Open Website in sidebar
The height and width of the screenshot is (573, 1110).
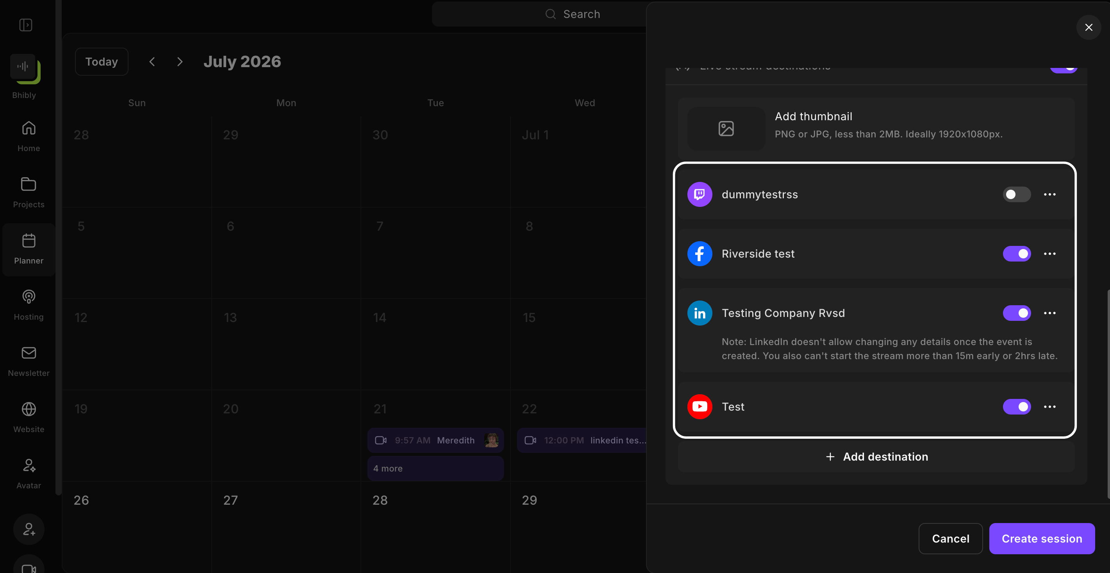coord(29,417)
